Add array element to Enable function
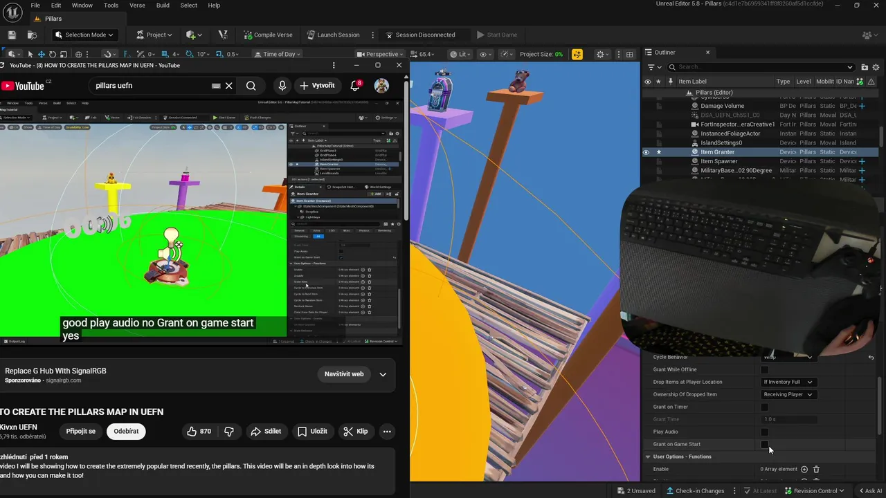This screenshot has height=498, width=886. click(x=804, y=469)
